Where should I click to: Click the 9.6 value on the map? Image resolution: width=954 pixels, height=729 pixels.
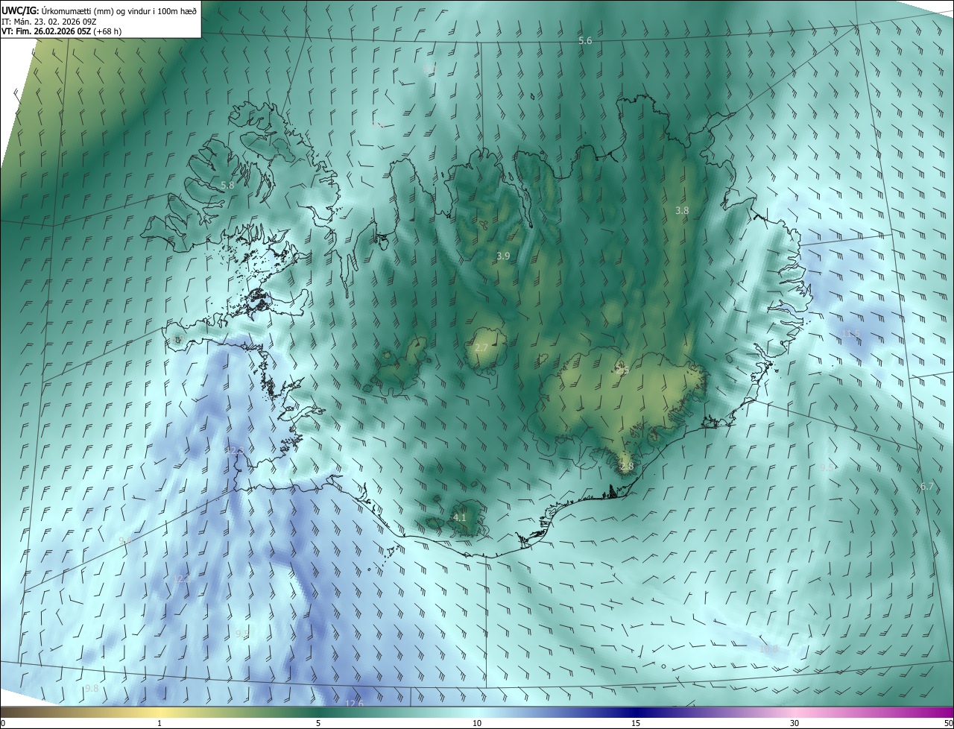point(125,540)
